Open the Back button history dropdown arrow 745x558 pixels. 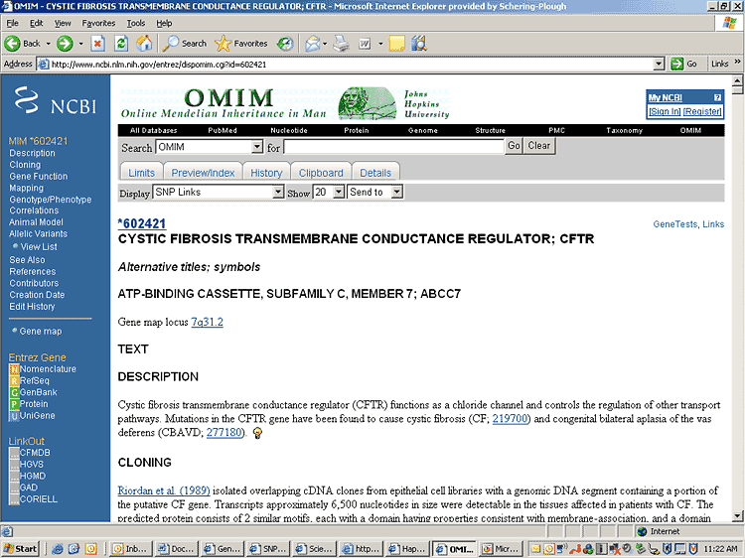(x=48, y=44)
